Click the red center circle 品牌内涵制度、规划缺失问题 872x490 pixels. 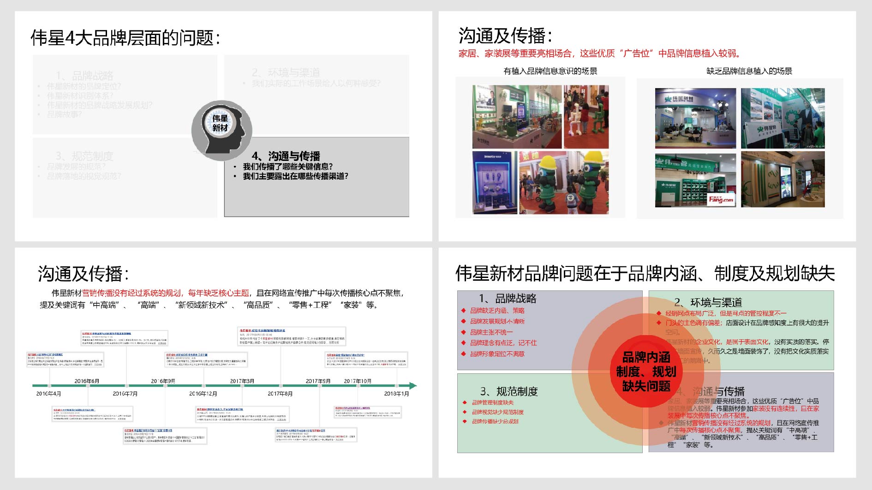point(646,372)
